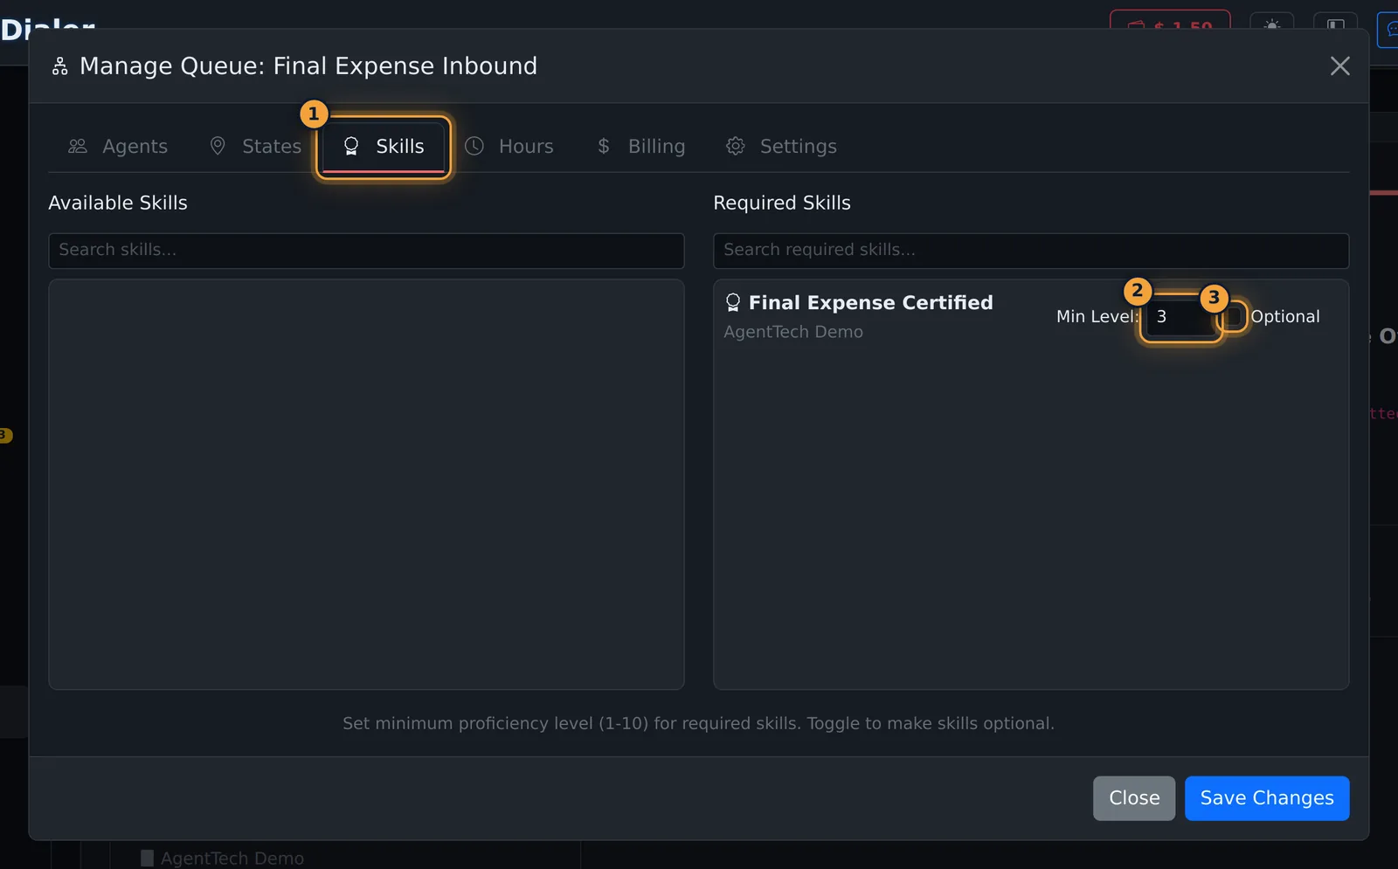Switch to the Agents tab
This screenshot has height=869, width=1398.
(x=118, y=147)
